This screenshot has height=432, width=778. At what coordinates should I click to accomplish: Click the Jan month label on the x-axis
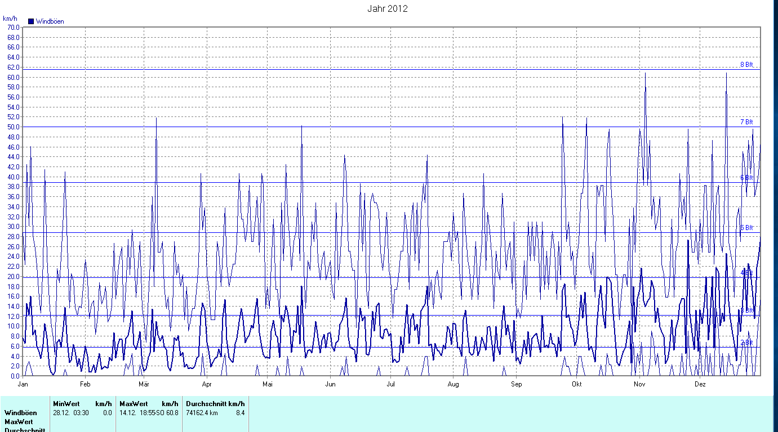pos(24,385)
